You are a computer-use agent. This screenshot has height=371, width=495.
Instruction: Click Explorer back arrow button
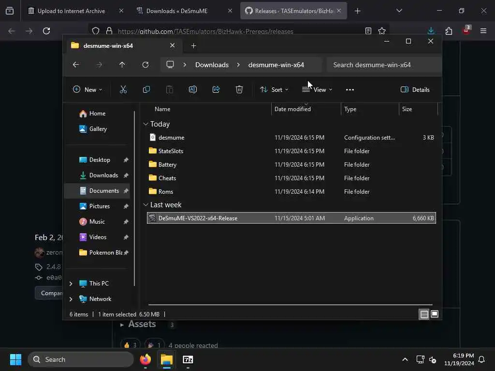(76, 65)
